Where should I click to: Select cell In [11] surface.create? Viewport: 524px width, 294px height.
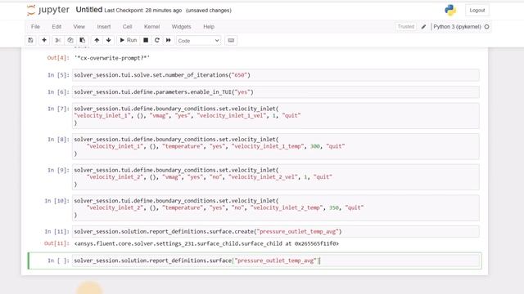point(276,232)
